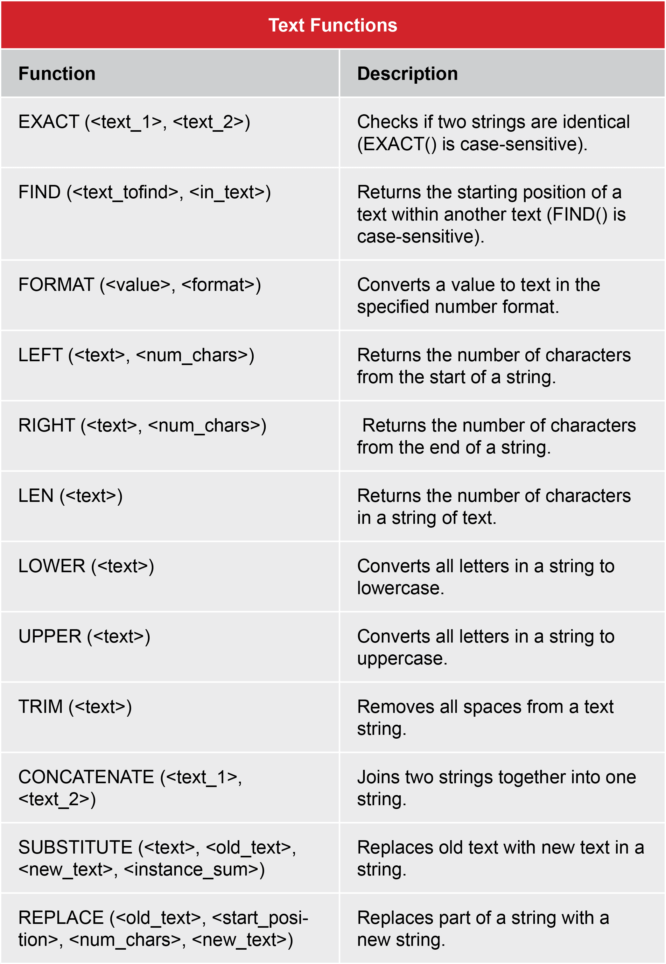Select the LOWER function syntax cell
Screen dimensions: 666x964
point(86,566)
